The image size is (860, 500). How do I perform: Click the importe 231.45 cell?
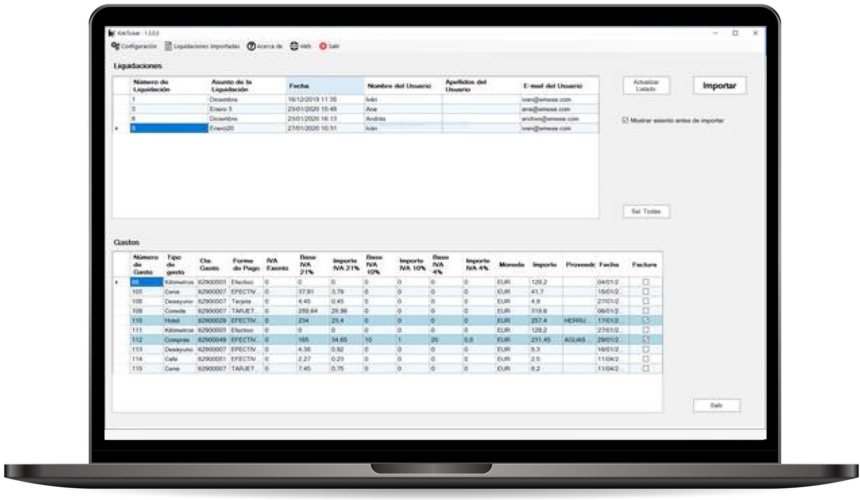545,340
